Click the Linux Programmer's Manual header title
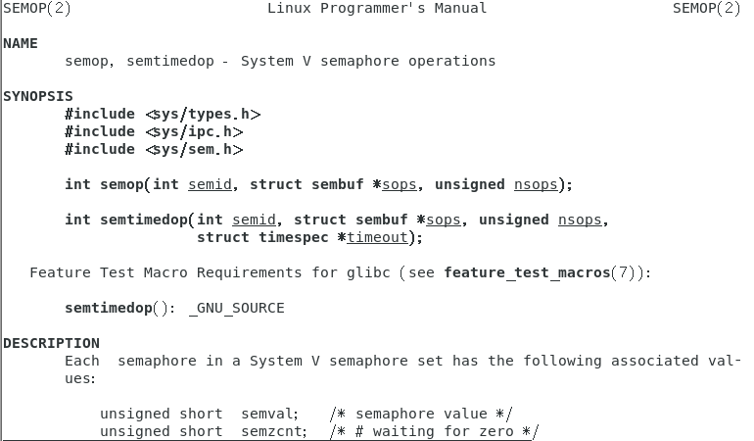This screenshot has width=754, height=441. coord(376,8)
